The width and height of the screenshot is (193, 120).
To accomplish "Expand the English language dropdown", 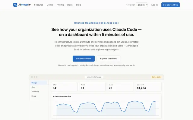I will click(x=142, y=5).
